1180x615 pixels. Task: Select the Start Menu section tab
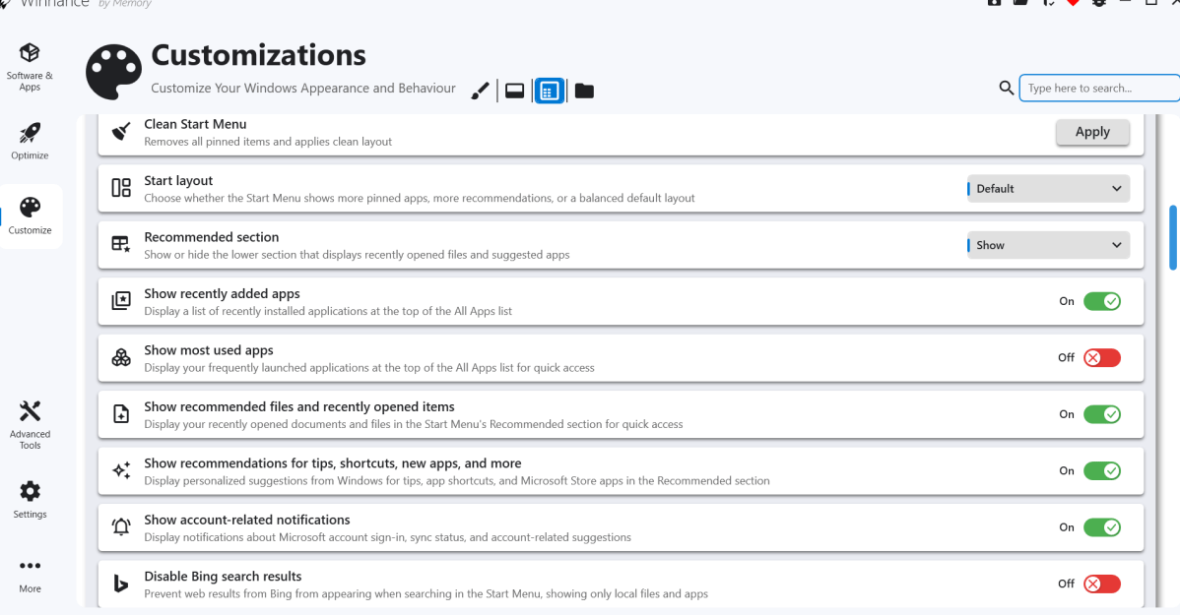pos(549,92)
